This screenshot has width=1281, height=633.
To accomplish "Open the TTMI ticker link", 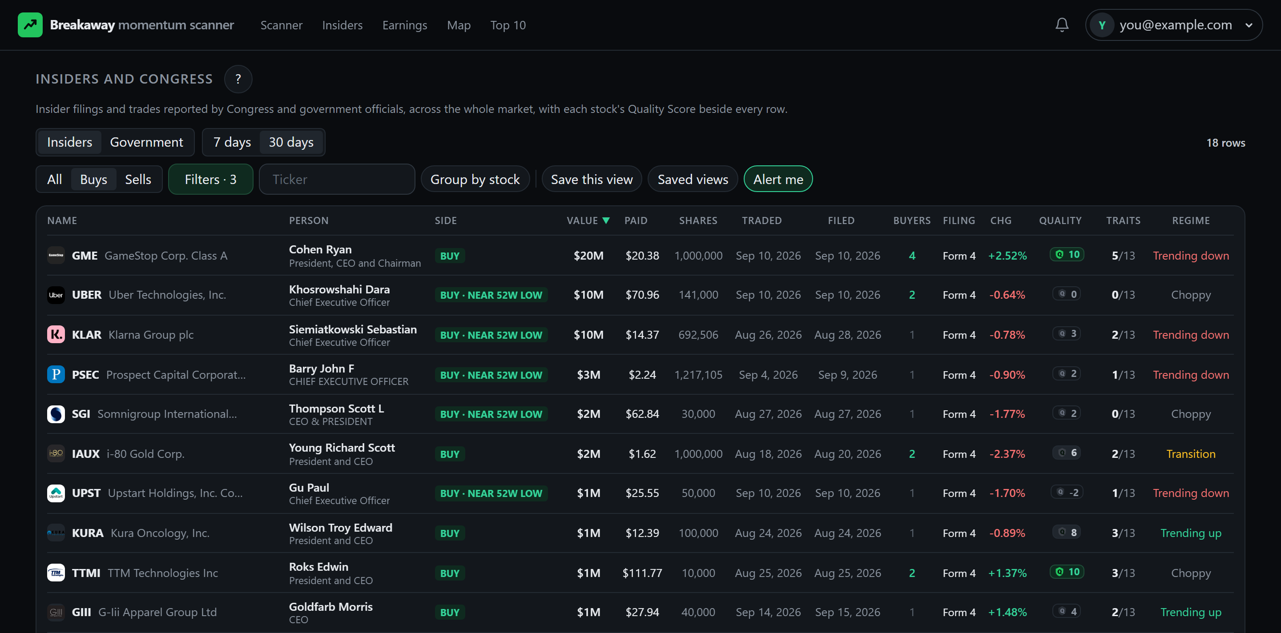I will [86, 573].
